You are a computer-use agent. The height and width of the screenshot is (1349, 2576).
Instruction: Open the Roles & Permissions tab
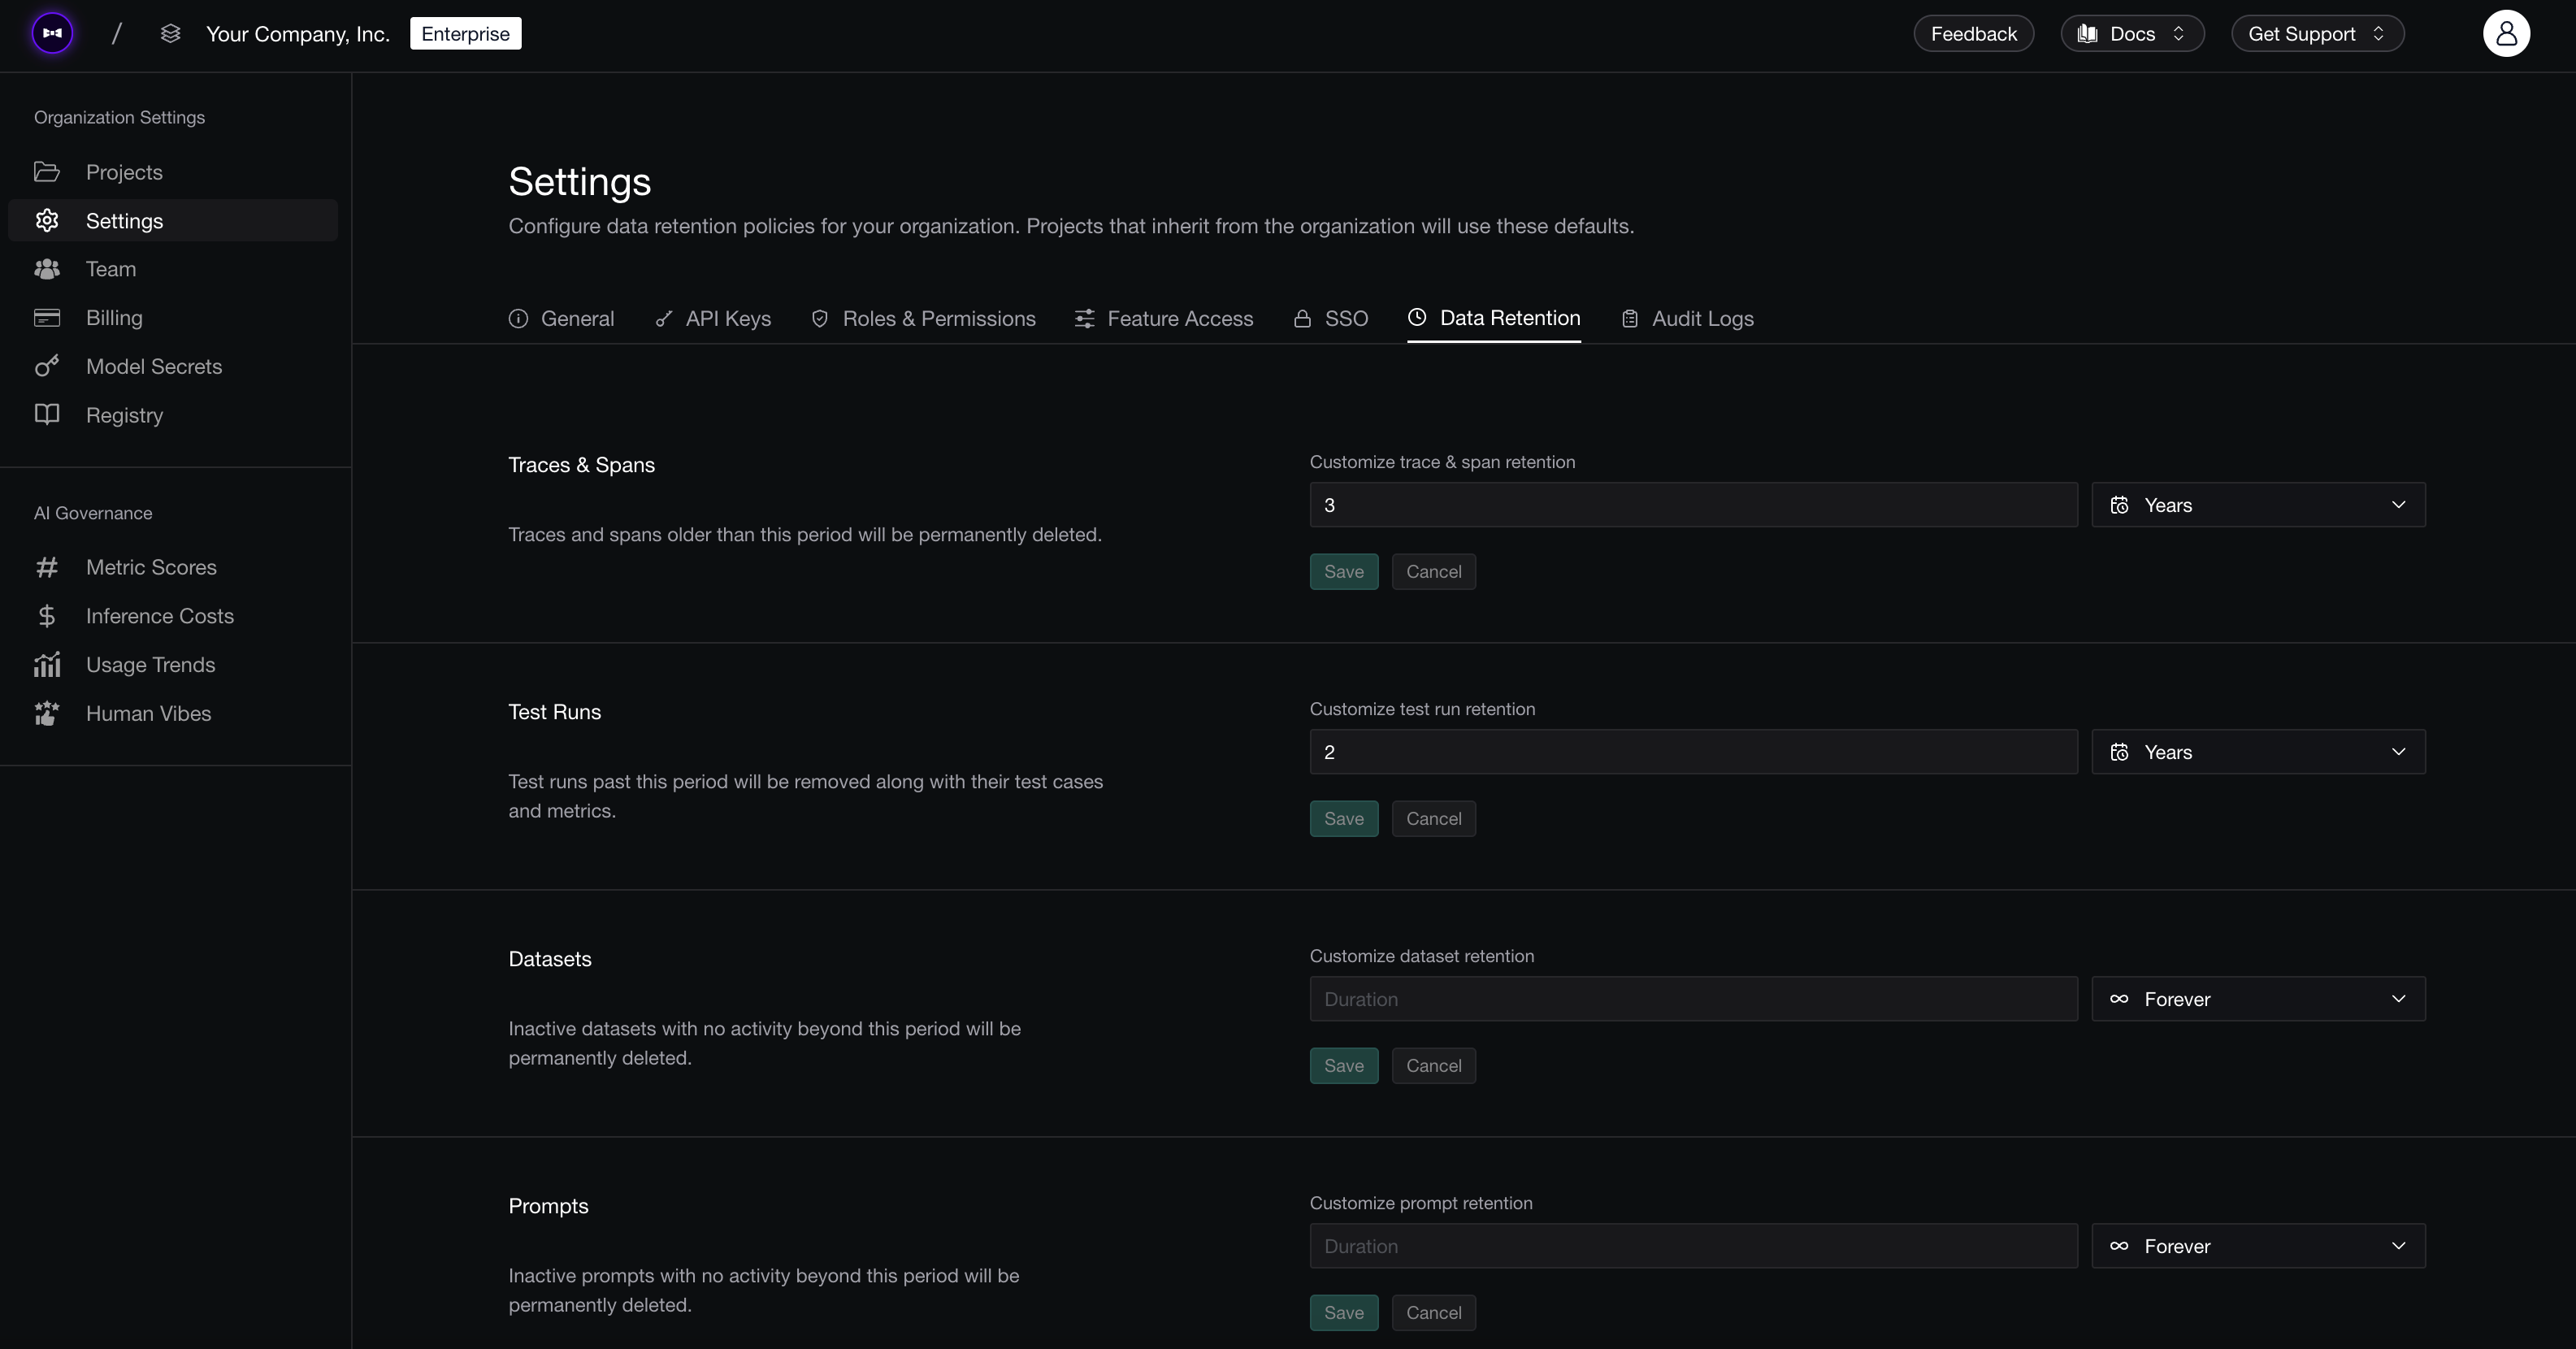pyautogui.click(x=923, y=318)
